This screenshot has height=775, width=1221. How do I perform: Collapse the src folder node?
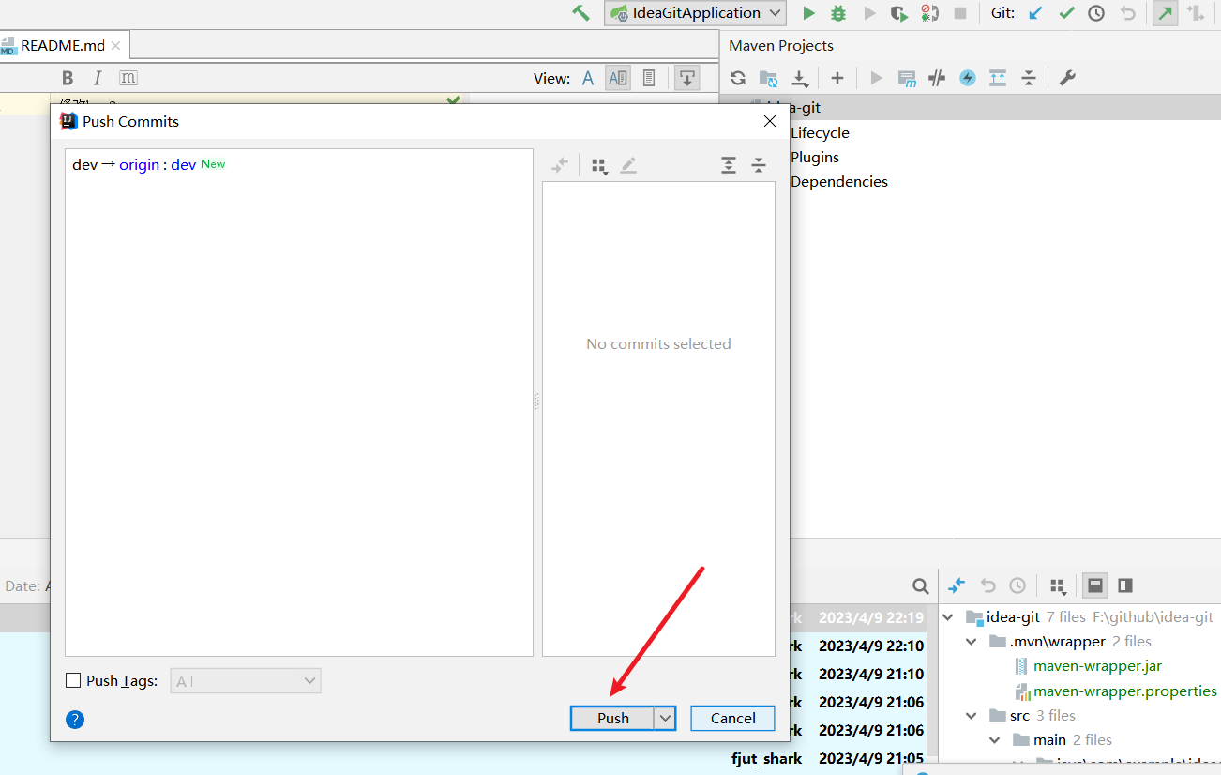tap(972, 716)
